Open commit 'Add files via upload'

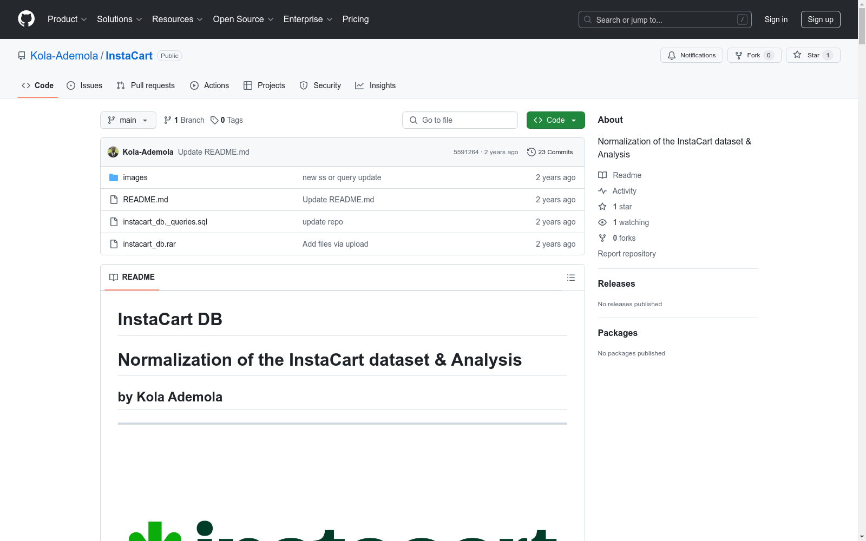335,244
